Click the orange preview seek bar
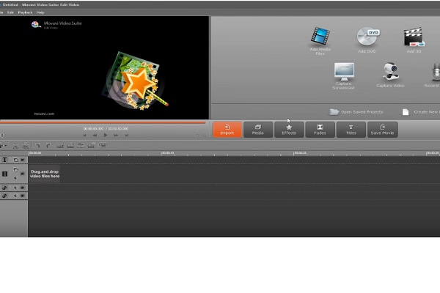This screenshot has height=293, width=440. [103, 122]
